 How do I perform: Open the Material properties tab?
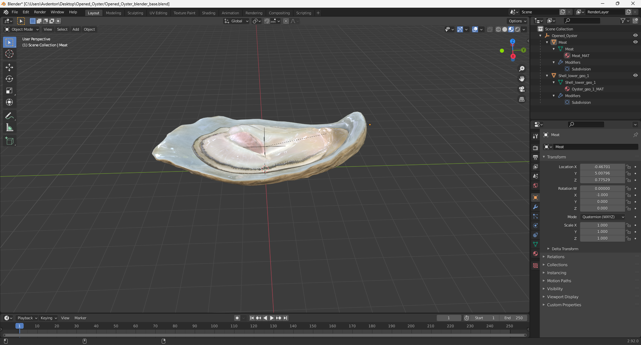(x=535, y=254)
